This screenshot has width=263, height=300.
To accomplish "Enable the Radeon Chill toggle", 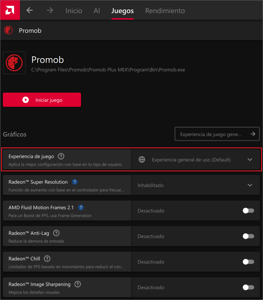I will tap(248, 262).
